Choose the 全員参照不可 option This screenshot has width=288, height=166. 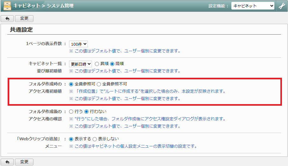pyautogui.click(x=99, y=84)
